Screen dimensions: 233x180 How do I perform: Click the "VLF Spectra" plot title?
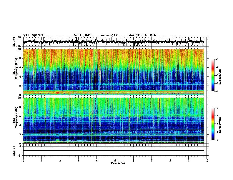click(x=33, y=35)
